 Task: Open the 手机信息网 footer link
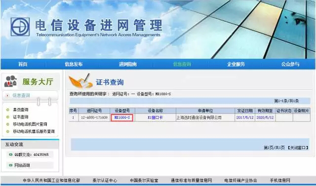pos(280,180)
